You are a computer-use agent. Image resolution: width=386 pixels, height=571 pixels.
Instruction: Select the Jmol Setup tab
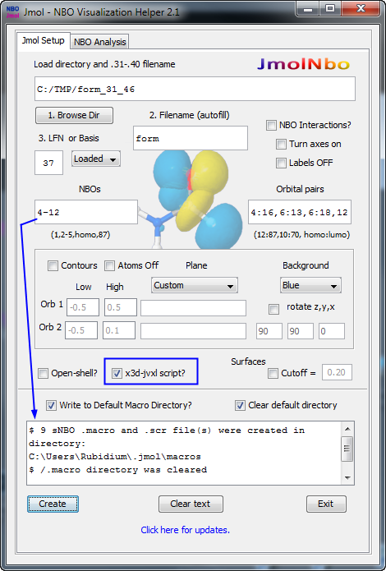(43, 40)
